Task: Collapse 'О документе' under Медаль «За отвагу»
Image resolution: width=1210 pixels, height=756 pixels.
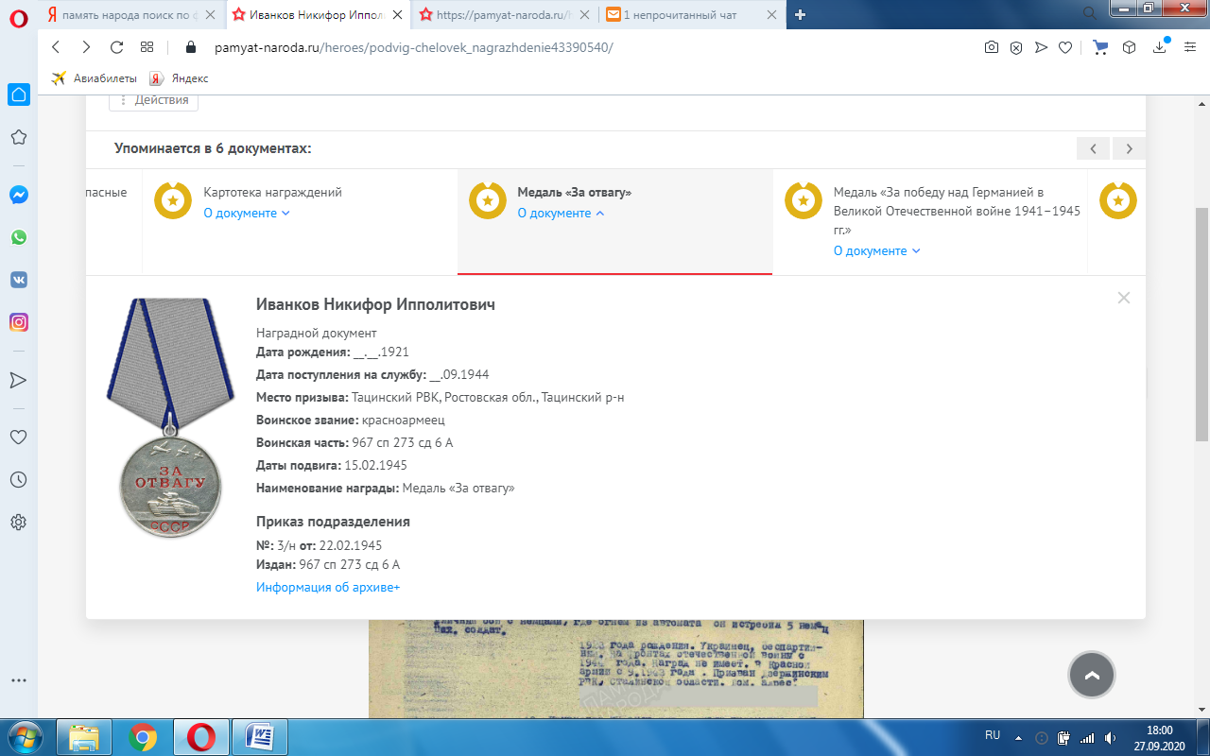Action: pos(561,214)
